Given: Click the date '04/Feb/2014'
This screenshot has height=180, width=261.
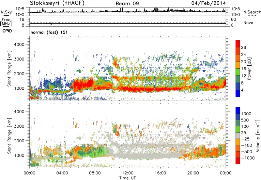Looking at the screenshot, I should pos(208,3).
